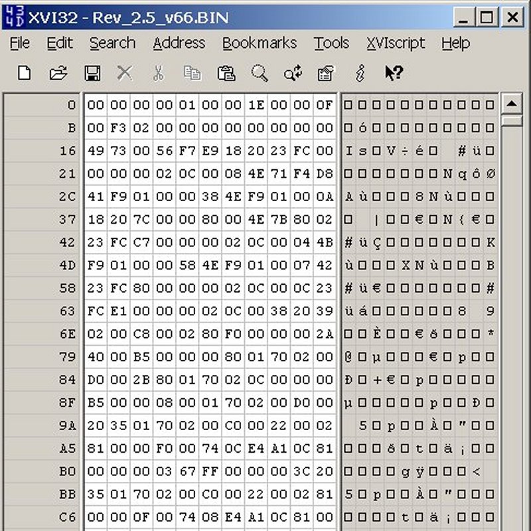Open the Options/properties toolbar icon

click(x=326, y=73)
